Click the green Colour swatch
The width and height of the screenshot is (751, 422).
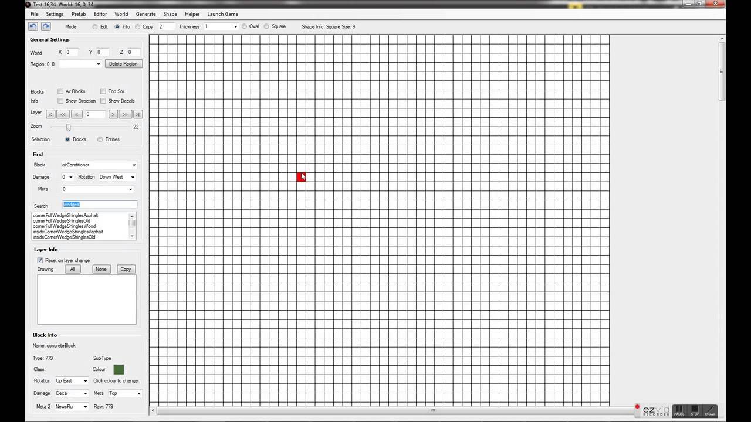tap(119, 369)
